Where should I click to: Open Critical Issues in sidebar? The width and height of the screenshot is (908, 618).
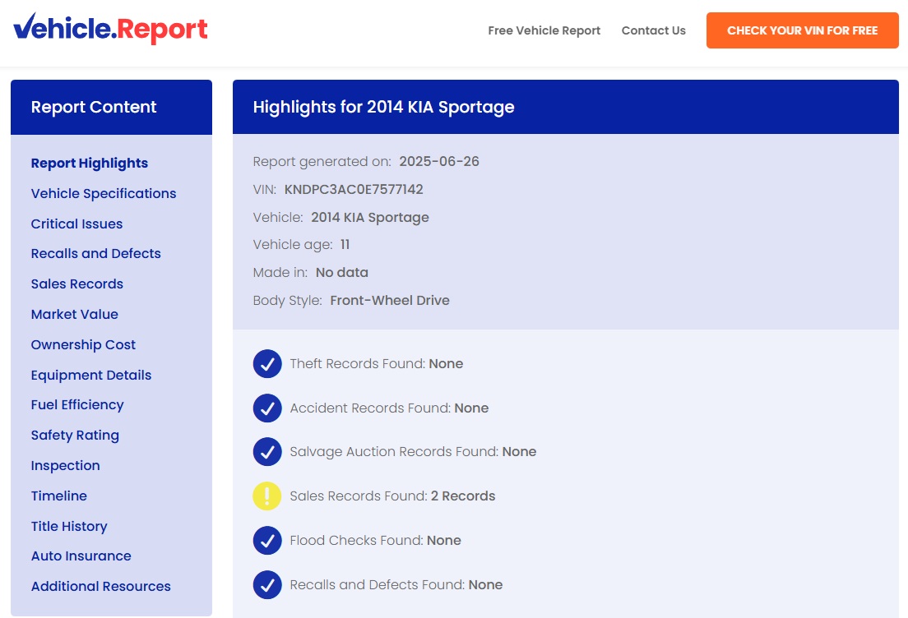click(76, 224)
